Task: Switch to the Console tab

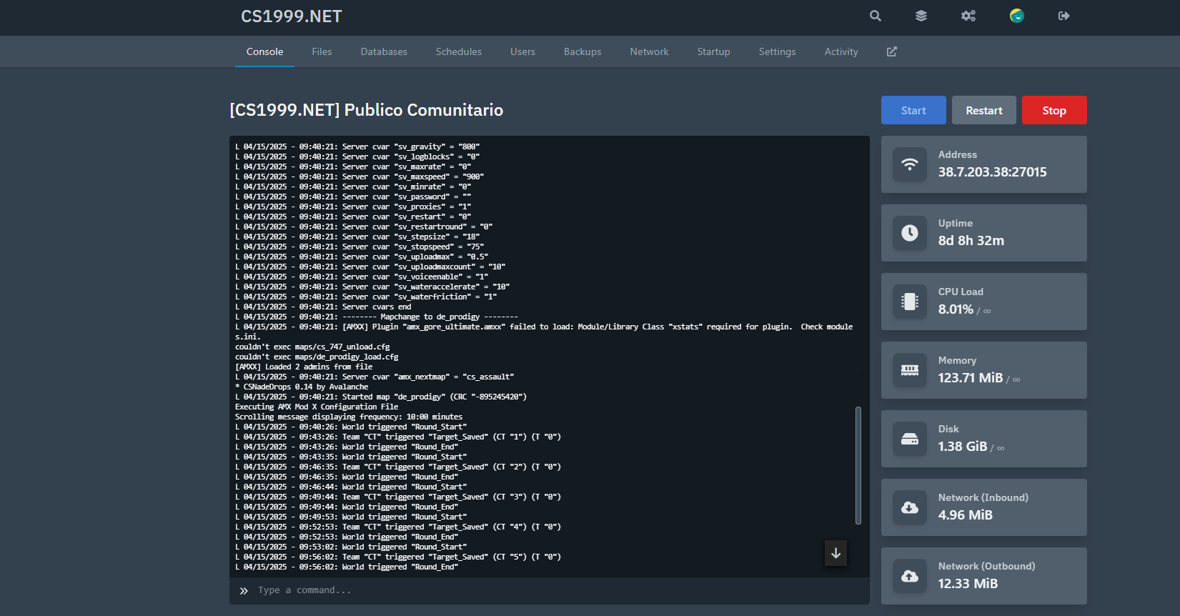Action: pos(264,51)
